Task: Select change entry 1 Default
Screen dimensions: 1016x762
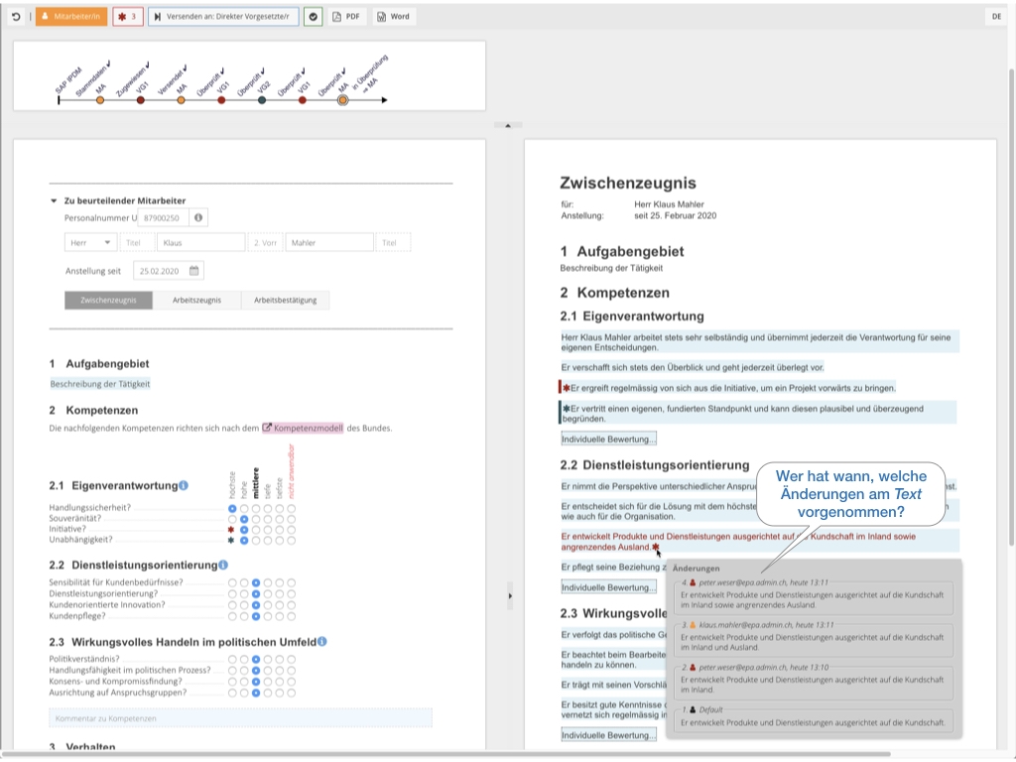Action: point(814,718)
